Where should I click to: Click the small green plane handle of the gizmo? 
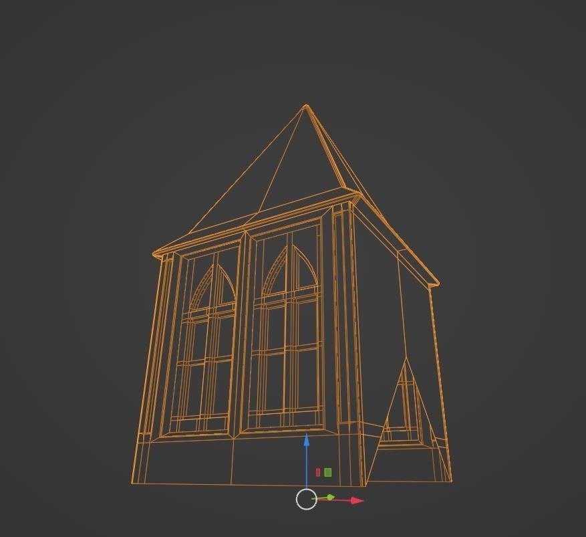(328, 472)
